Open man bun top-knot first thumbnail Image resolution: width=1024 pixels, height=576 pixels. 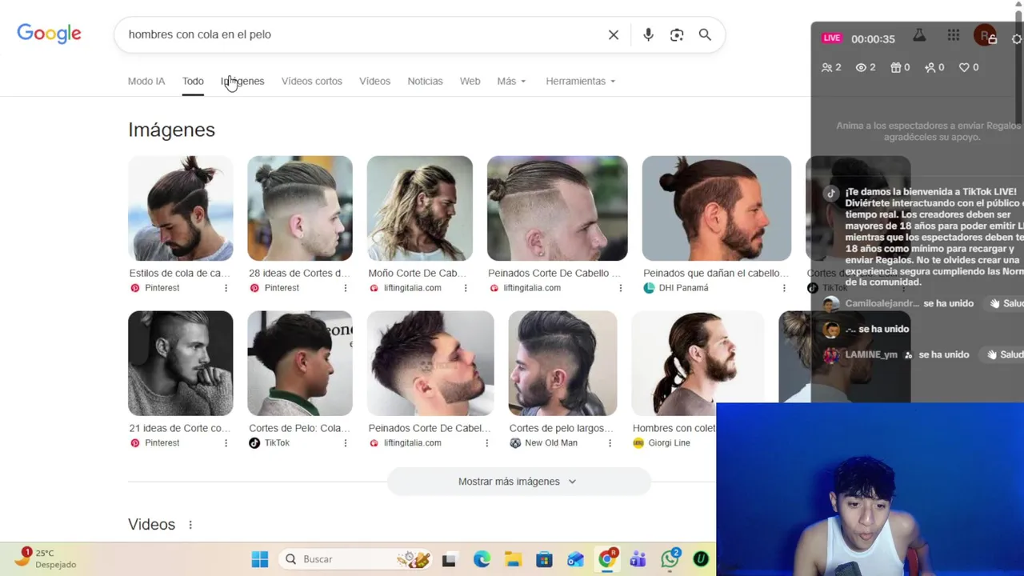(x=181, y=208)
